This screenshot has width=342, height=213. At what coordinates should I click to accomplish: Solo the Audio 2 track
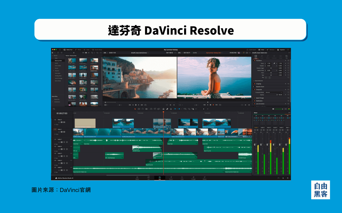point(64,149)
